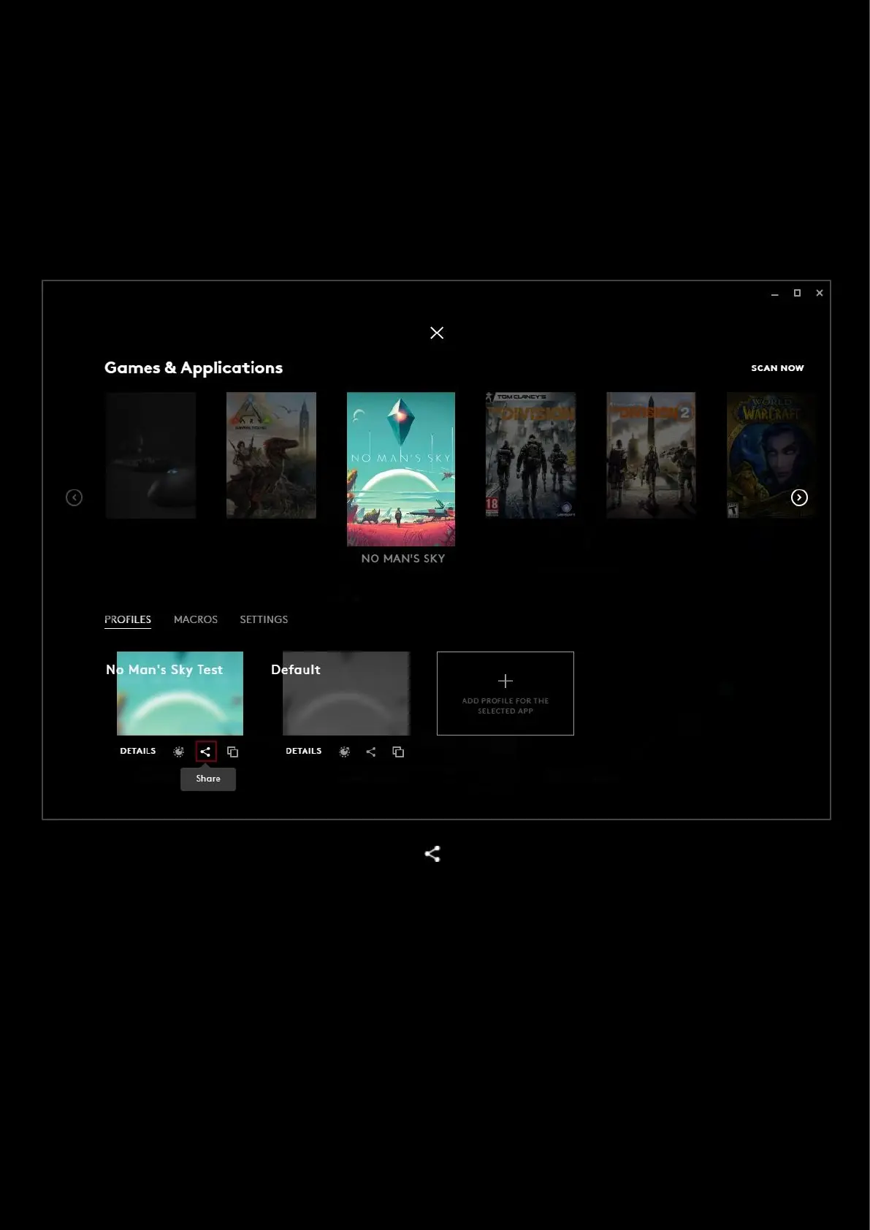Add profile for the selected app
Viewport: 870px width, 1230px height.
[x=505, y=693]
